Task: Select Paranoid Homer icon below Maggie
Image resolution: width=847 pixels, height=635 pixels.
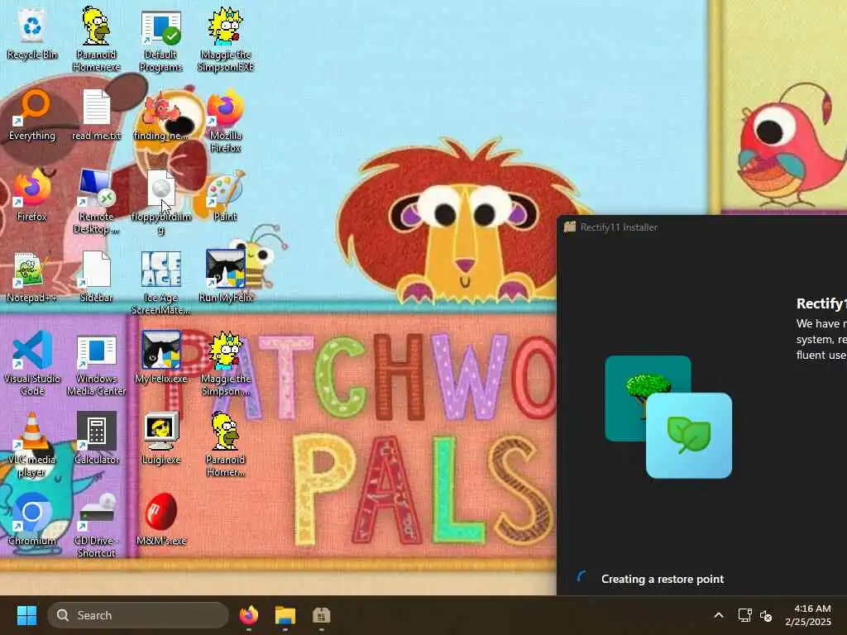Action: 226,445
